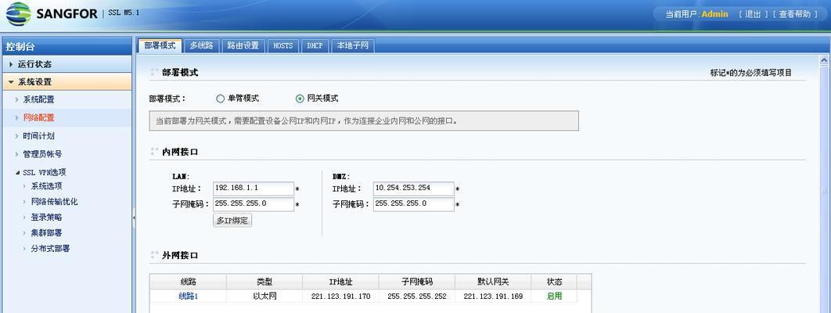Switch to the HOSTS tab

point(283,45)
